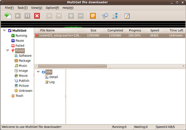186x130 pixels.
Task: Select the Running category in the tree
Action: coord(19,36)
